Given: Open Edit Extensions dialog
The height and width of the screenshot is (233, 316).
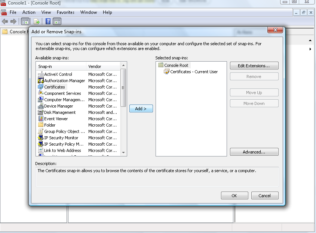Looking at the screenshot, I should click(254, 66).
